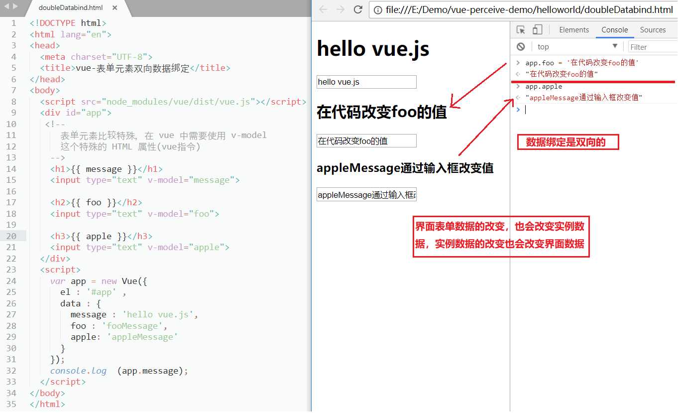This screenshot has width=678, height=413.
Task: Clear the console with the clear icon
Action: [521, 46]
